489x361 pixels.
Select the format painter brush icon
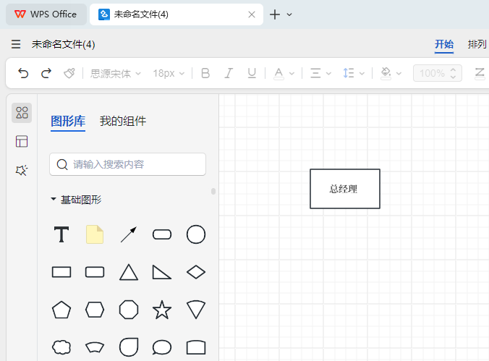[69, 73]
